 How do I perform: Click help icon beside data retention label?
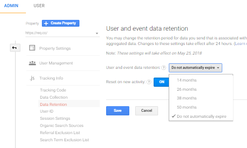[x=164, y=68]
